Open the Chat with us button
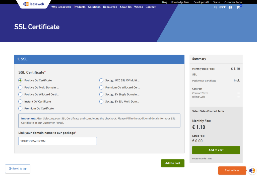257x178 pixels. pos(232,170)
